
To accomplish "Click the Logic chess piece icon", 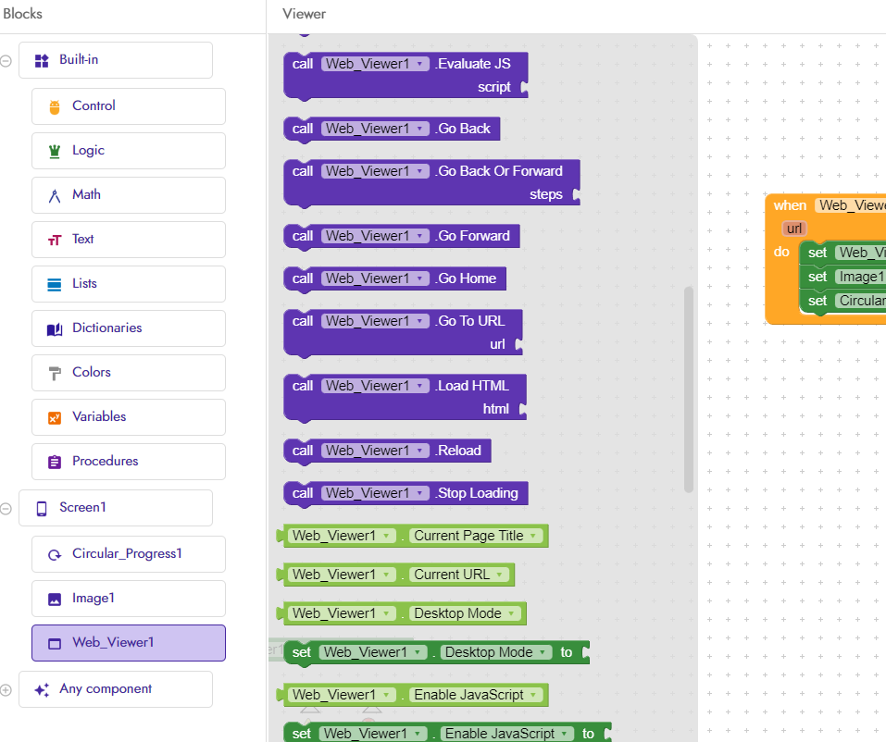I will [x=54, y=151].
